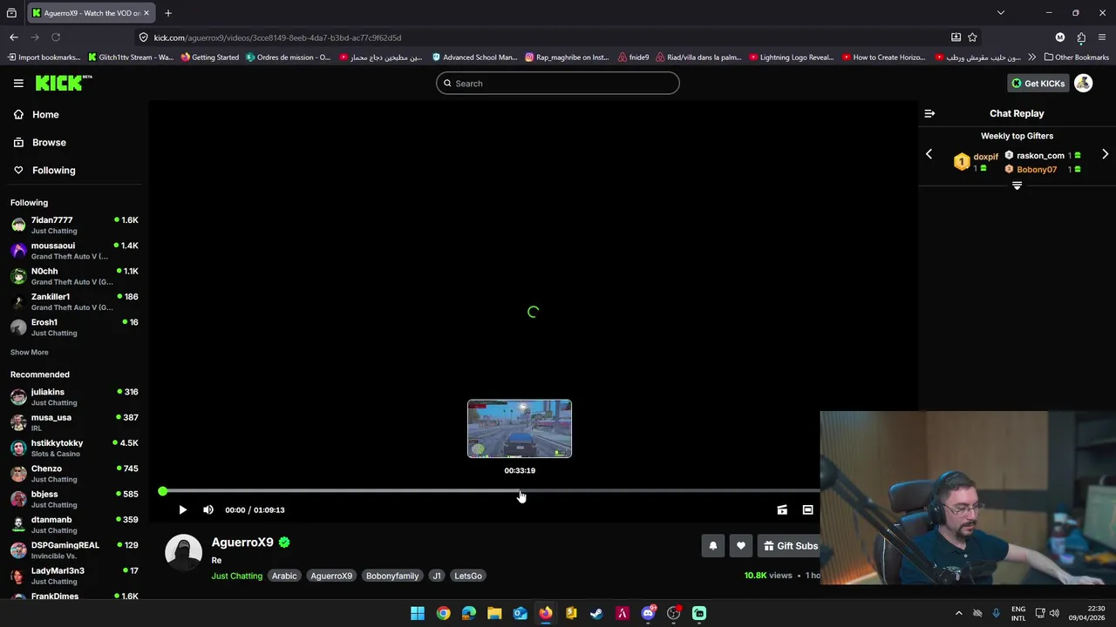Select the AguerroX9 VOD browser tab

coord(89,13)
